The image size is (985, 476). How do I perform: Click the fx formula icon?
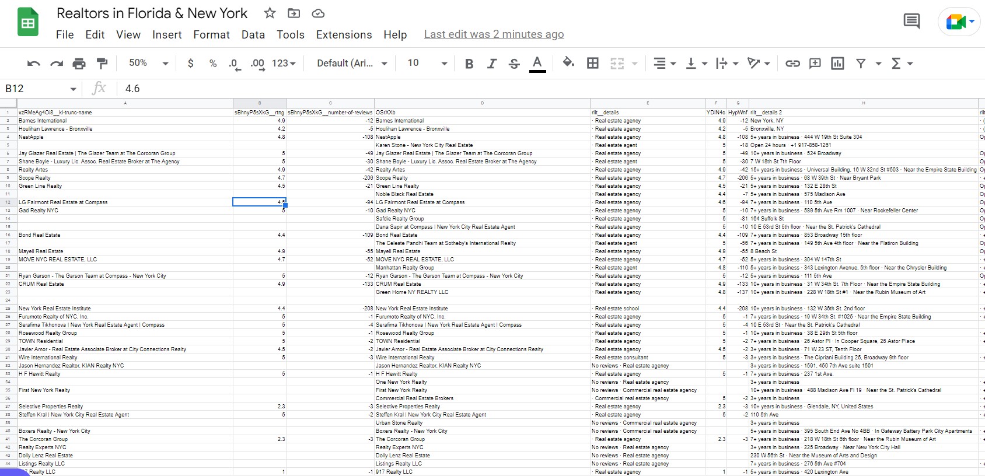pyautogui.click(x=99, y=88)
